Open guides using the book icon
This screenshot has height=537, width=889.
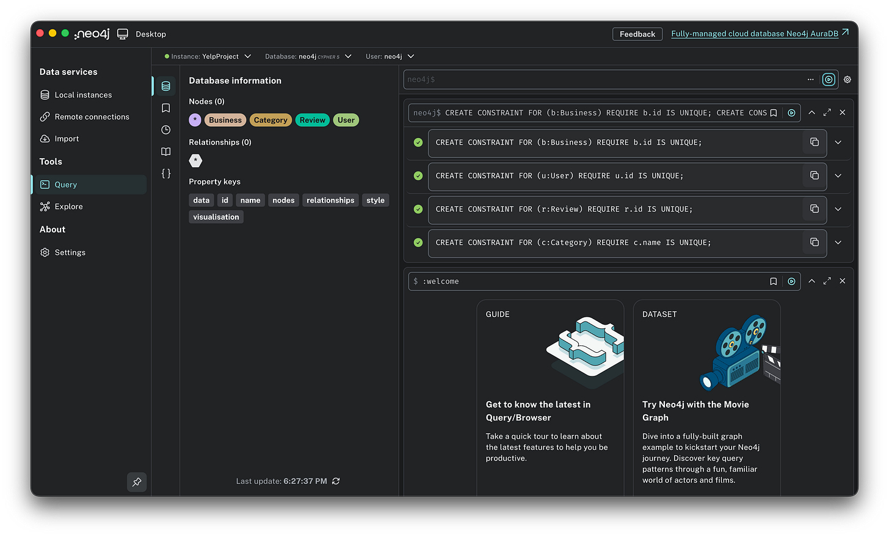165,151
